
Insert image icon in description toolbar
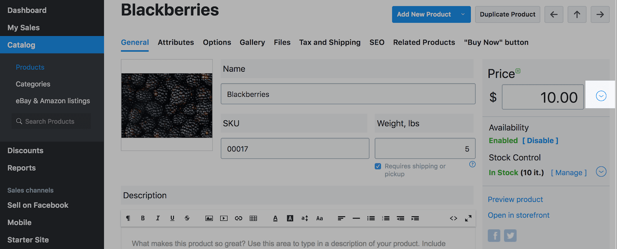209,218
